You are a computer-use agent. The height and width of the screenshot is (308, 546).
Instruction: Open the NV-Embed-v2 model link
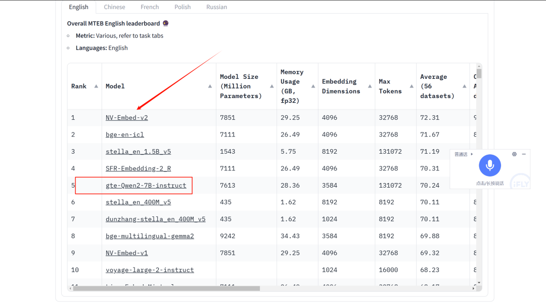[126, 118]
